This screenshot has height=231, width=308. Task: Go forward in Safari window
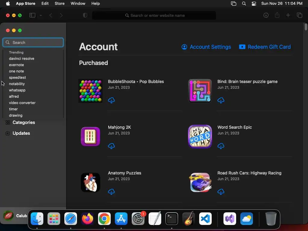61,15
